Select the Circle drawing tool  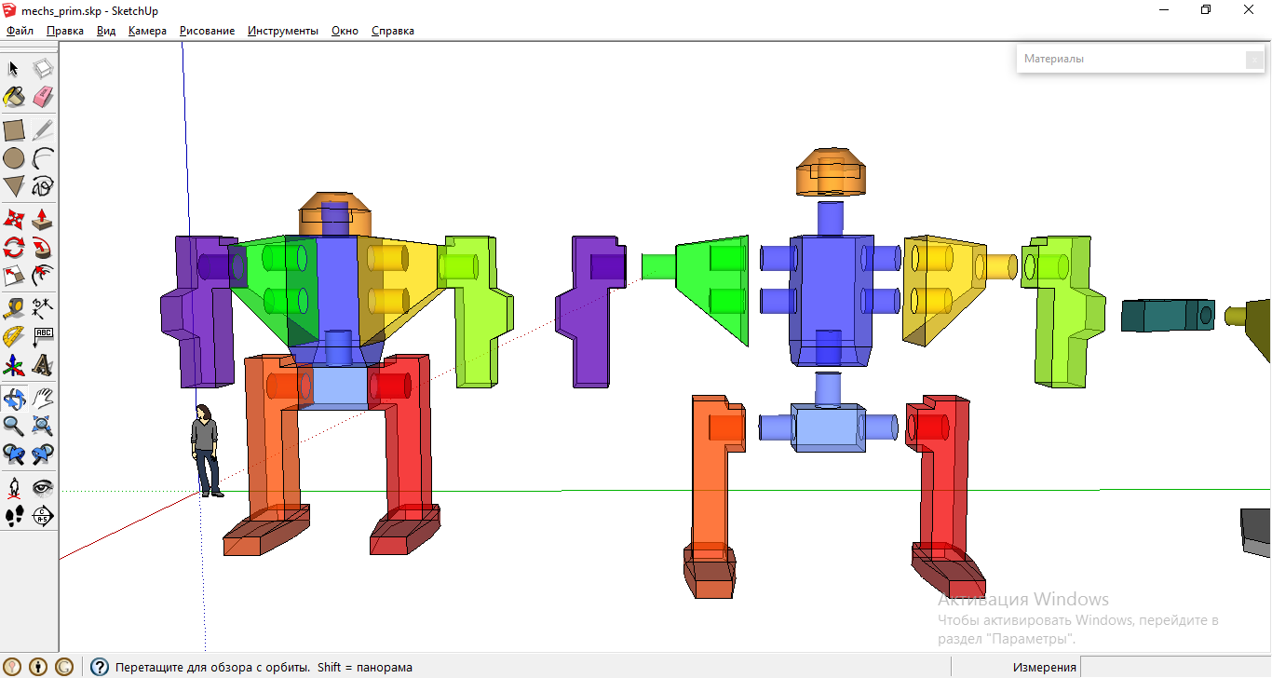tap(14, 158)
